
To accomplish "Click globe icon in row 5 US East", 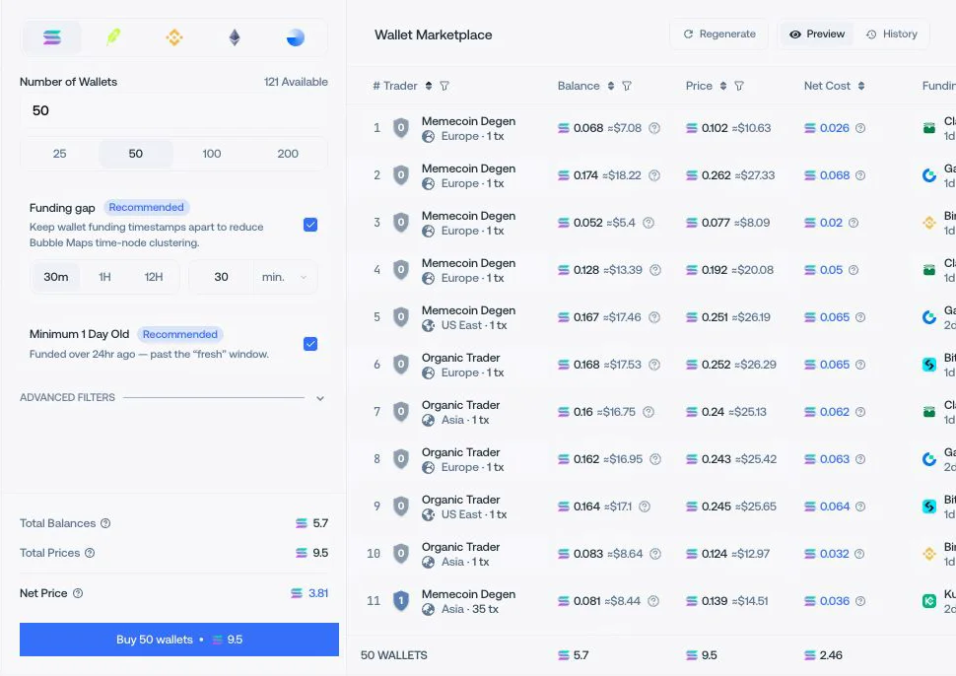I will click(429, 325).
